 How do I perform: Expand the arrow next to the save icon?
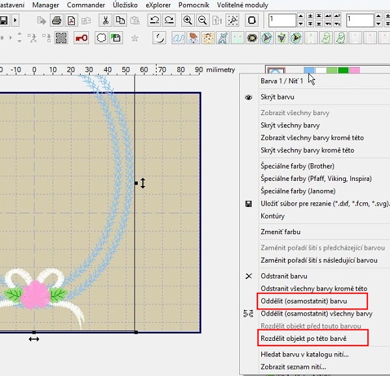coord(16,20)
